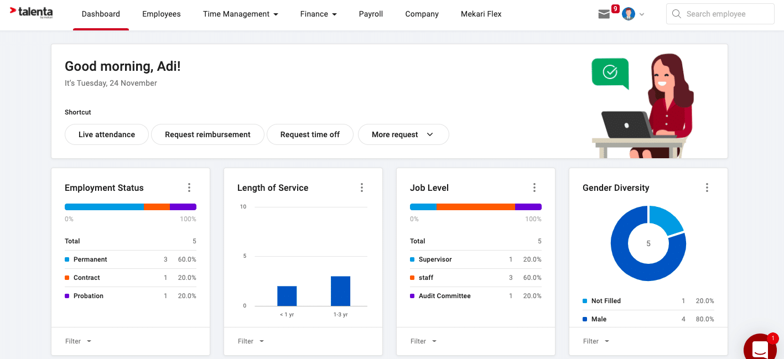Image resolution: width=784 pixels, height=359 pixels.
Task: Open Job Level card kebab menu
Action: point(534,188)
